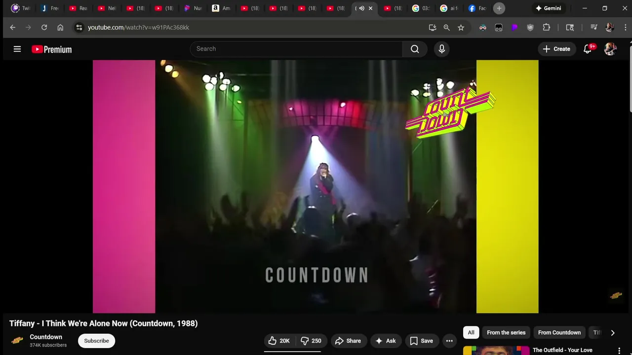Open the uBlock Origin shield extension
The height and width of the screenshot is (355, 632).
coord(530,28)
